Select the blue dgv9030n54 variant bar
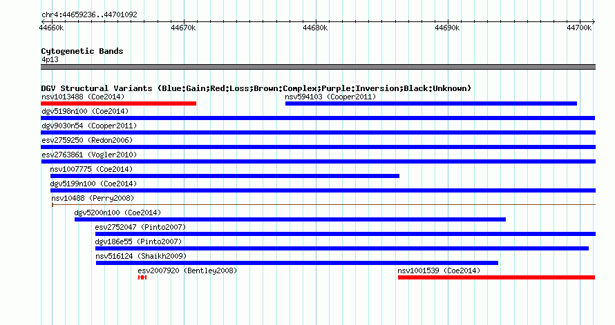 (318, 132)
